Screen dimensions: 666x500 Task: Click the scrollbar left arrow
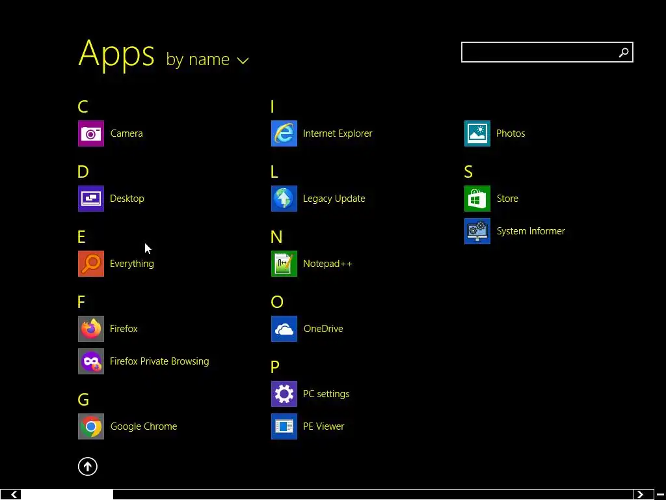[x=14, y=495]
